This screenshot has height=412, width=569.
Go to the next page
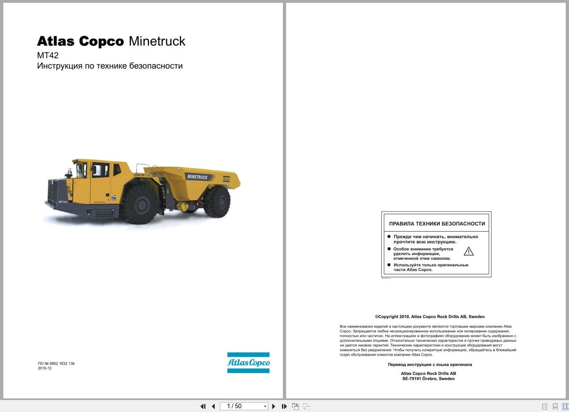point(274,406)
